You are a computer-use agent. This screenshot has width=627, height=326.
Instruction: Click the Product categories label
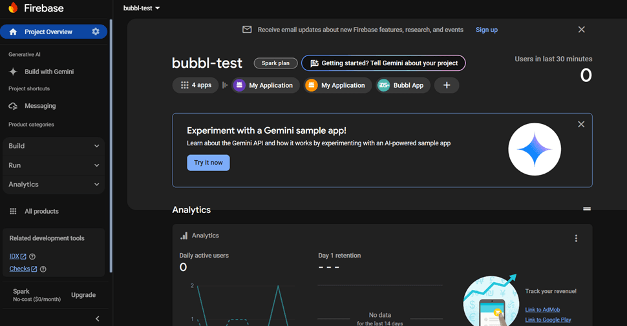pos(31,124)
